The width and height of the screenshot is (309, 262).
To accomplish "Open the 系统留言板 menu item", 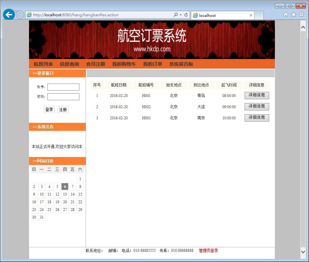I will click(181, 64).
